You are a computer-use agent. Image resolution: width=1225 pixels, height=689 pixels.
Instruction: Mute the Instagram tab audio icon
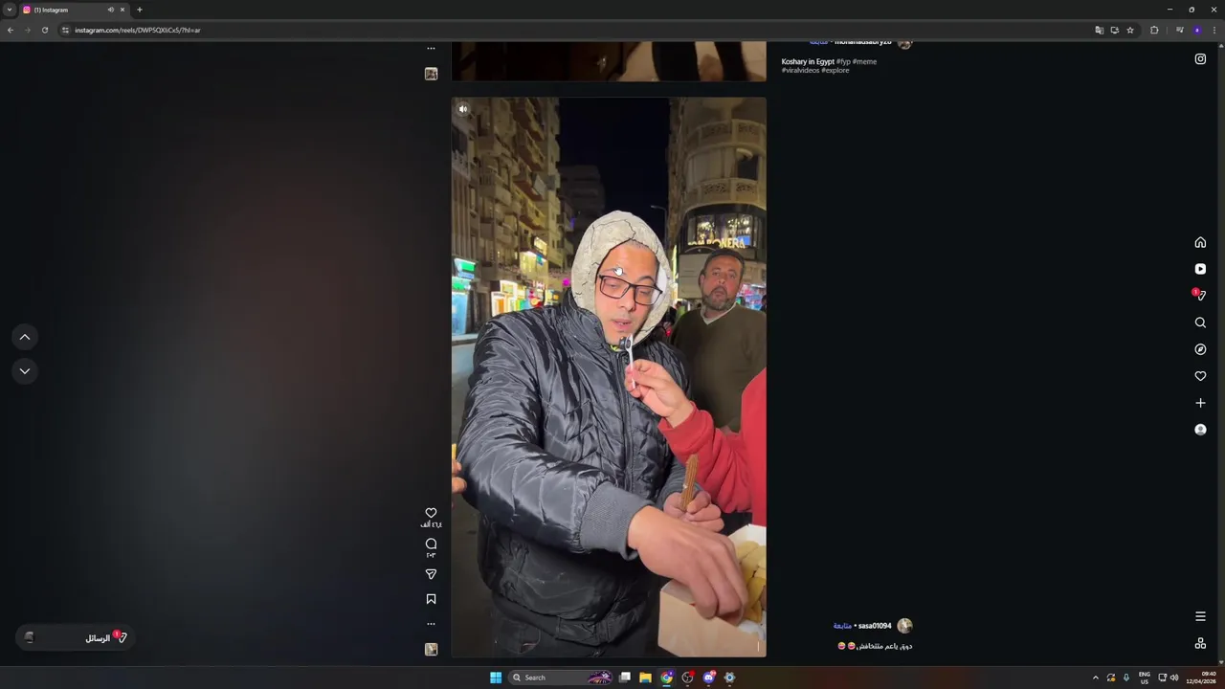coord(111,10)
